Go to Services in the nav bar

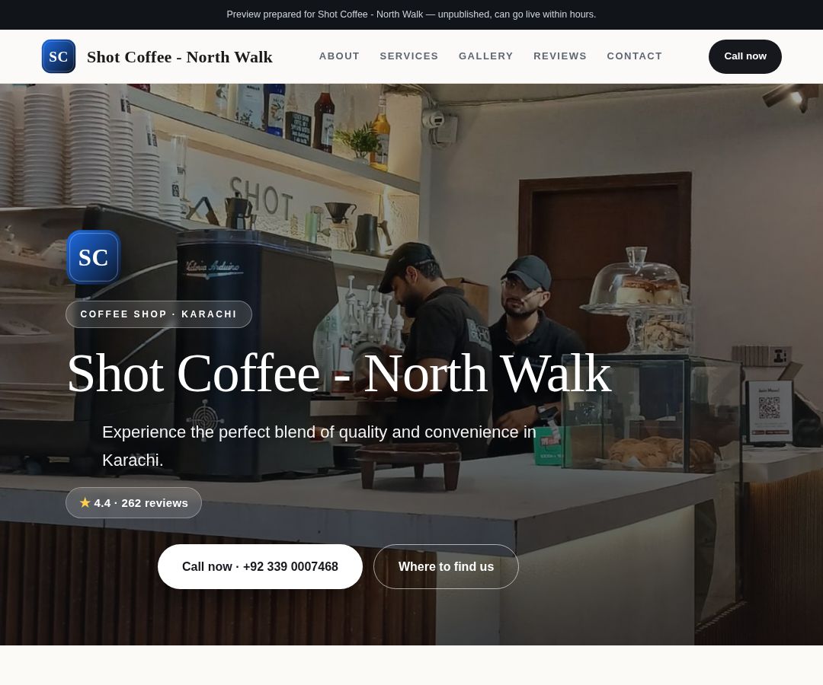(x=409, y=56)
